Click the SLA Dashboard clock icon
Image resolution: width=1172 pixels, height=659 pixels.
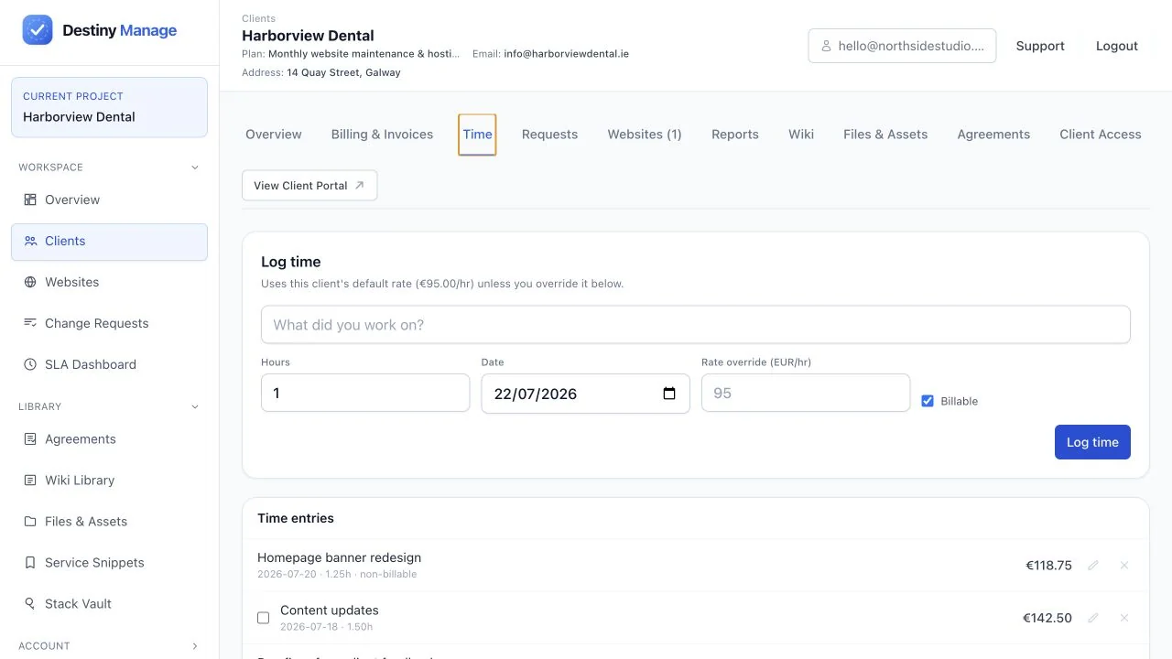[30, 364]
